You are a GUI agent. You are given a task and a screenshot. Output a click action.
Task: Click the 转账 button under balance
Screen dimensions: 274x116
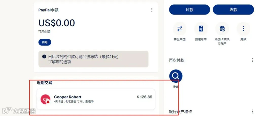45,42
